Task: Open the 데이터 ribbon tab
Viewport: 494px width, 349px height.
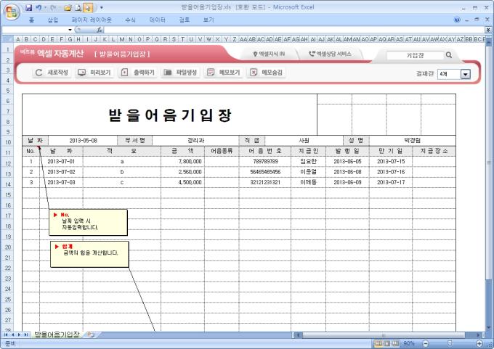Action: [157, 20]
